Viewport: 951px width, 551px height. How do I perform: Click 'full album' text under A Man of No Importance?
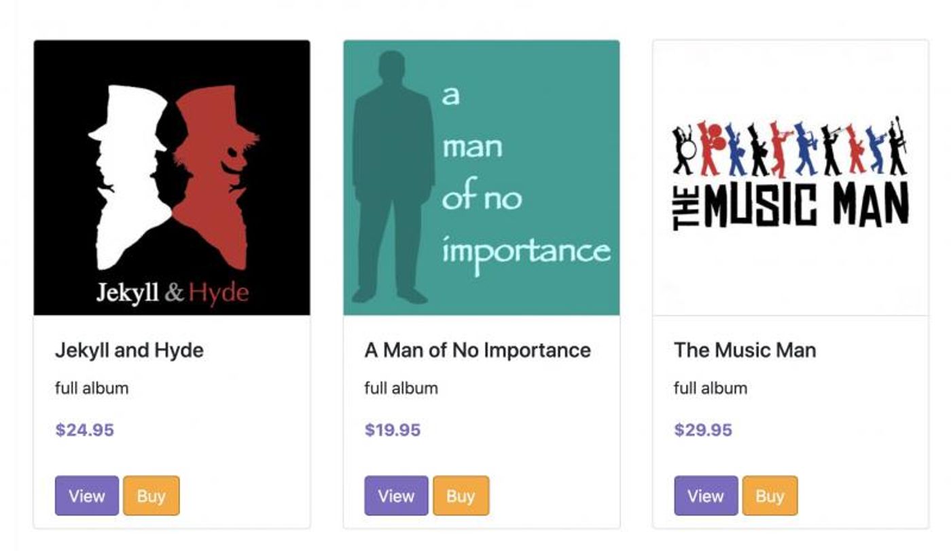tap(401, 388)
